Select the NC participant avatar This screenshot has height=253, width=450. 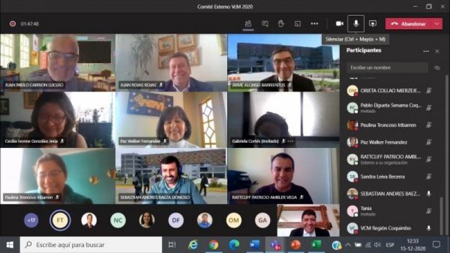tap(118, 220)
